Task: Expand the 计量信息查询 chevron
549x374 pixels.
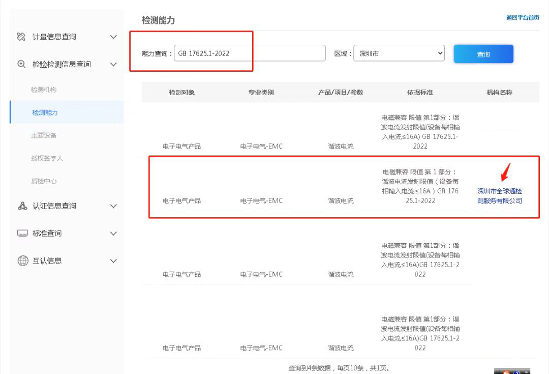Action: (113, 37)
